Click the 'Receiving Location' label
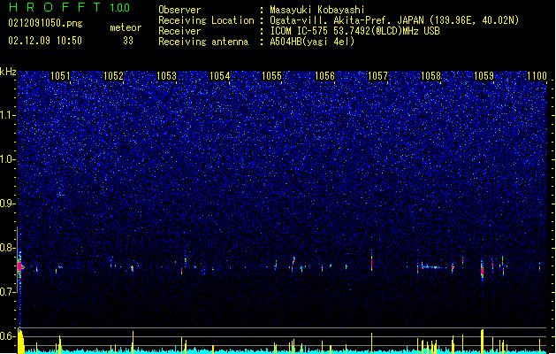Screen dimensions: 556x354 tap(206, 20)
